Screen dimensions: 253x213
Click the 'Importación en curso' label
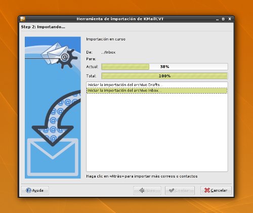106,39
